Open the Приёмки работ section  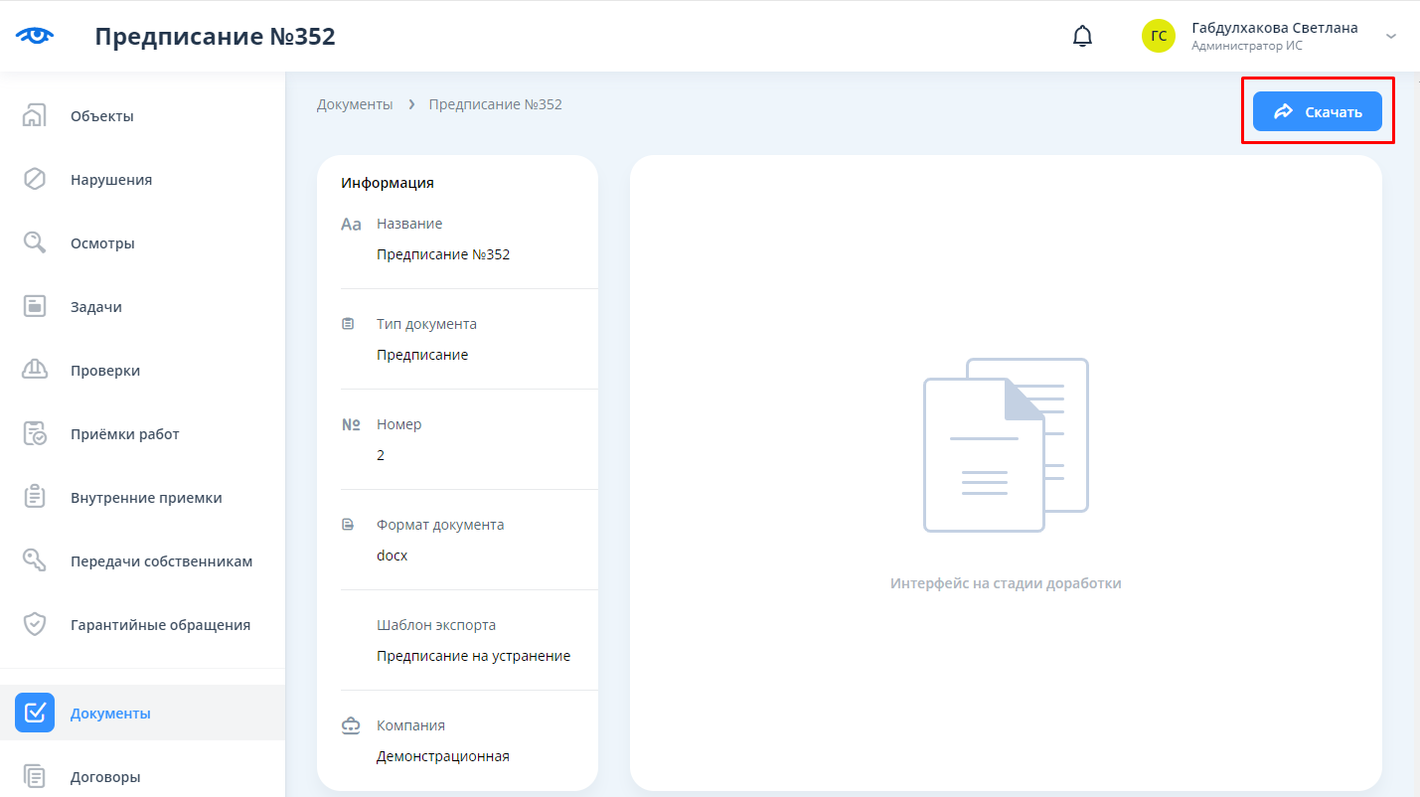(x=124, y=434)
